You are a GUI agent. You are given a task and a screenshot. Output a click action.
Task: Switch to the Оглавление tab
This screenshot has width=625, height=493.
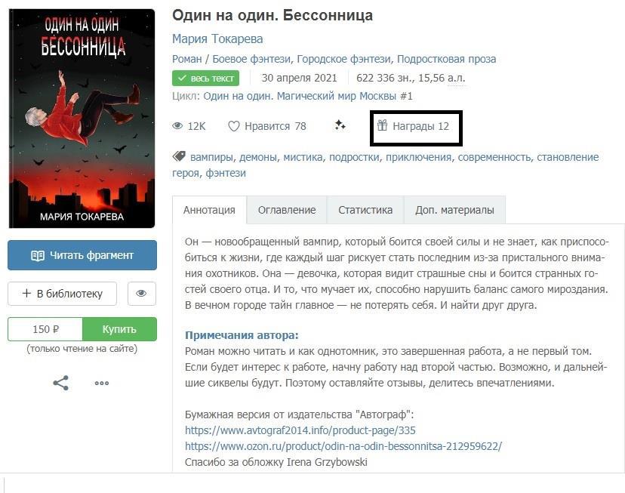click(287, 210)
